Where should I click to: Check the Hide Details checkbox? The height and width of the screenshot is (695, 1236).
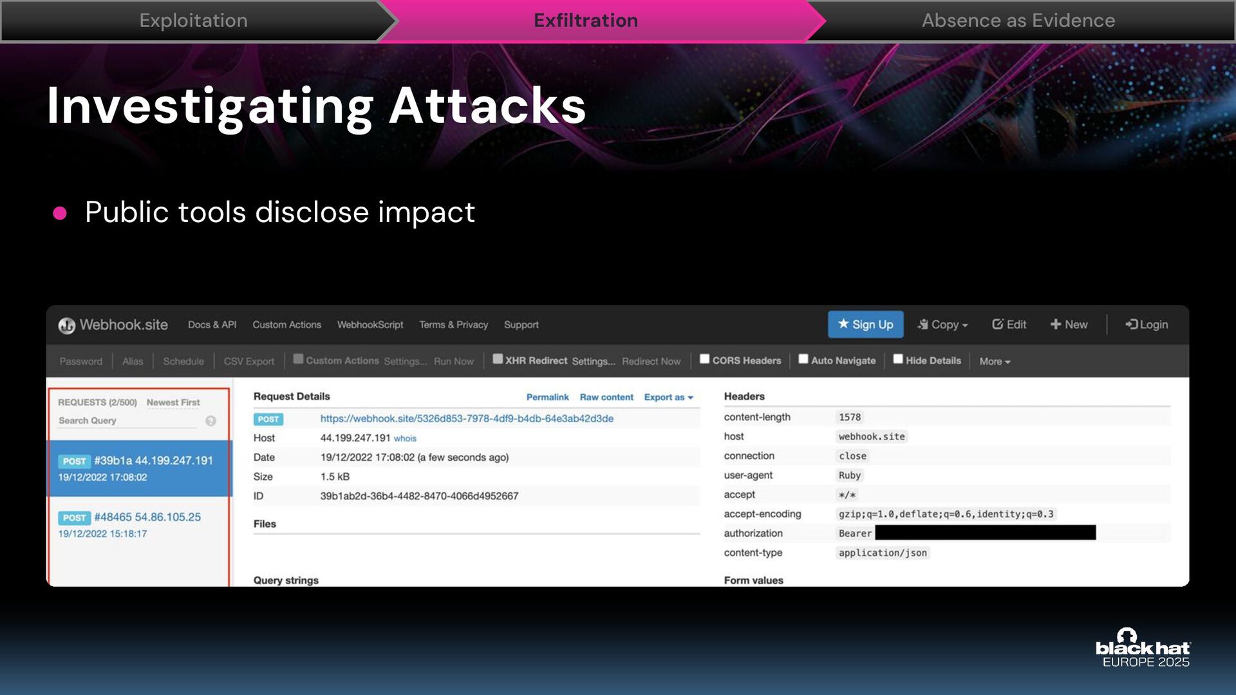tap(898, 359)
